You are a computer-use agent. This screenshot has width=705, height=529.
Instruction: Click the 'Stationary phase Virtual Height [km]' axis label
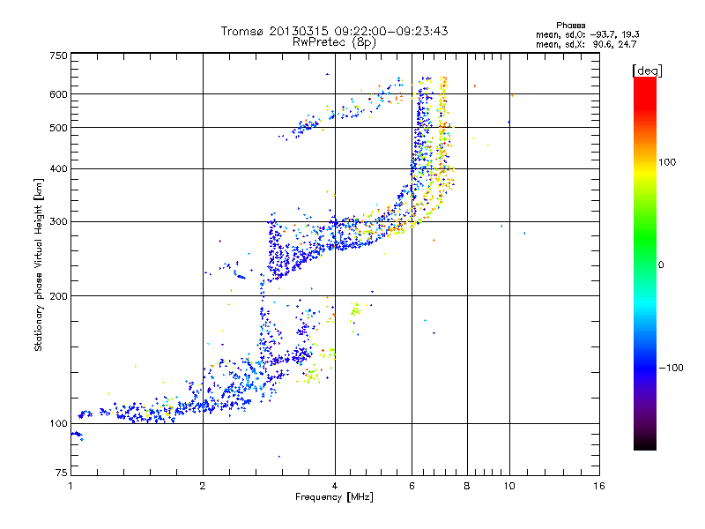click(x=39, y=264)
